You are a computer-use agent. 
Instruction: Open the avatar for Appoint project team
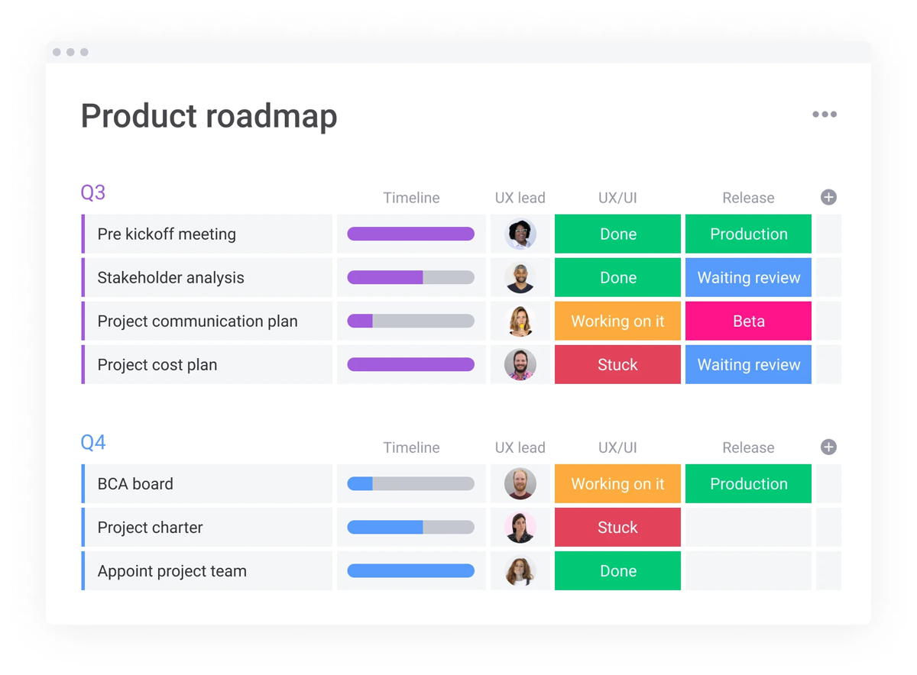coord(520,570)
